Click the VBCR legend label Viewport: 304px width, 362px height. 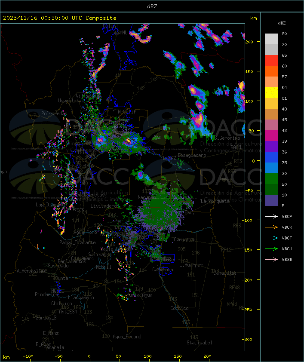click(x=287, y=227)
